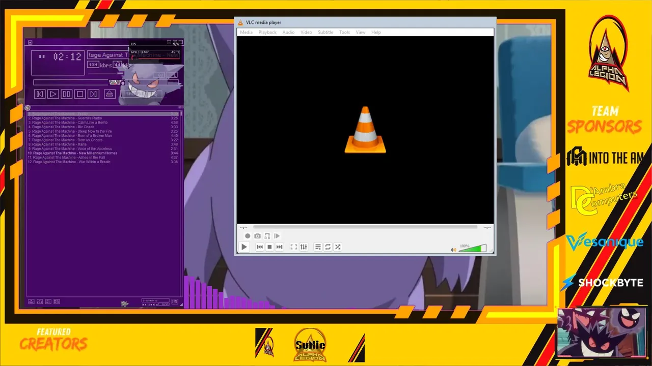Toggle Winamp shuffle button
This screenshot has width=652, height=366.
point(134,94)
